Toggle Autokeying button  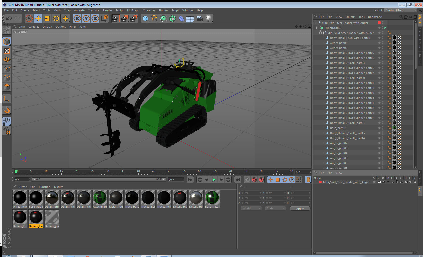(254, 180)
